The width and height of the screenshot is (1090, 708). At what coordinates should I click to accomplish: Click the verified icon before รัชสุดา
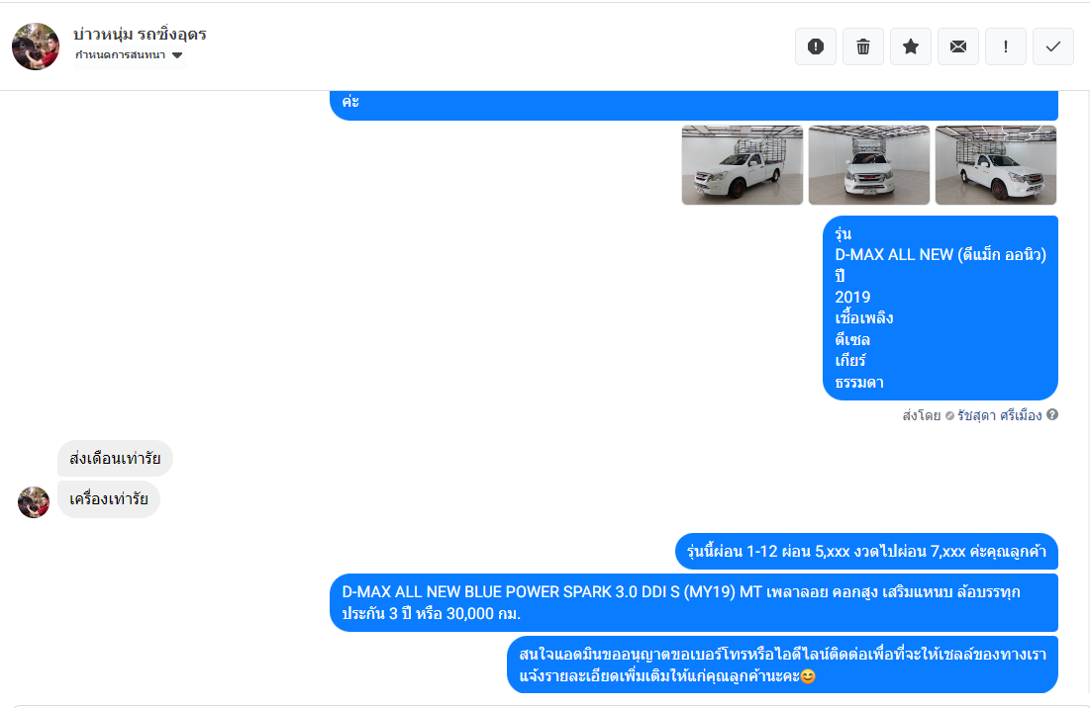pos(949,415)
